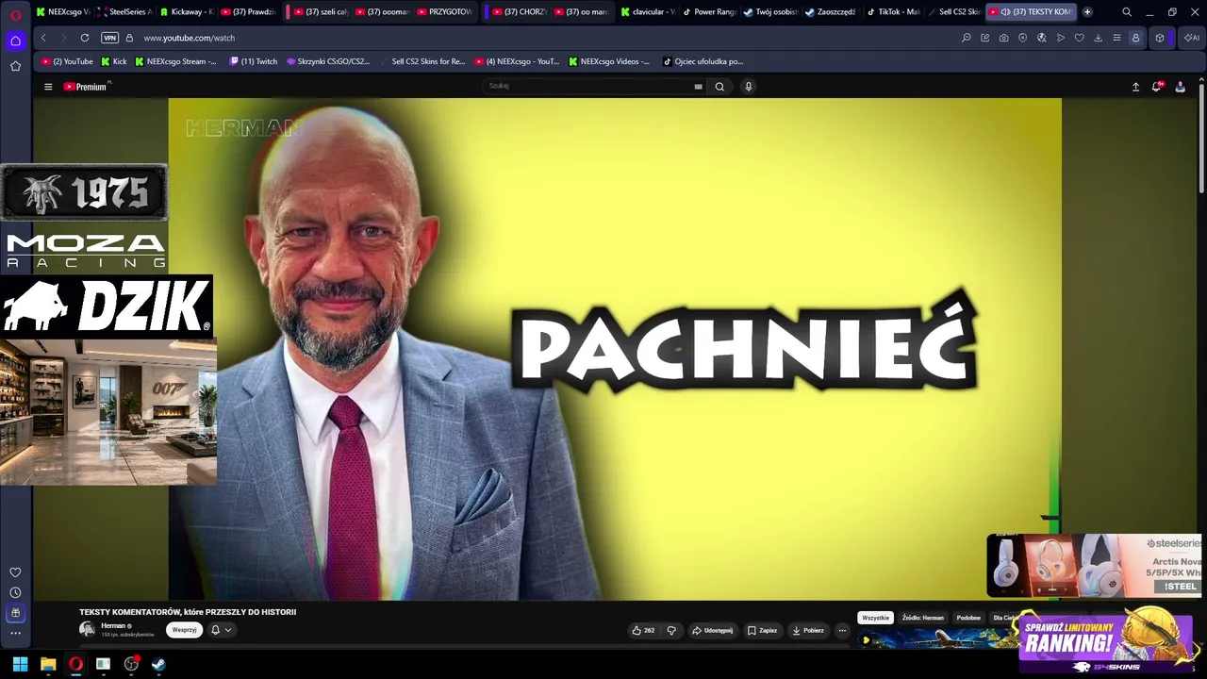Viewport: 1207px width, 679px height.
Task: Open the (2) YouTube bookmark
Action: [67, 61]
